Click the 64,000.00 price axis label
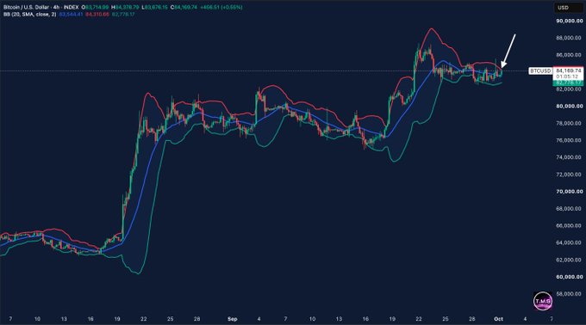The image size is (586, 325). point(569,242)
